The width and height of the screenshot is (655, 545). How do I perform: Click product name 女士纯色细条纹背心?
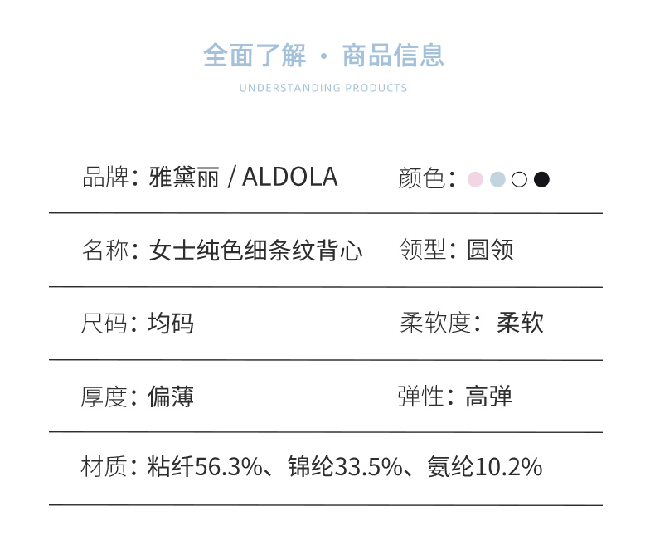coord(255,250)
